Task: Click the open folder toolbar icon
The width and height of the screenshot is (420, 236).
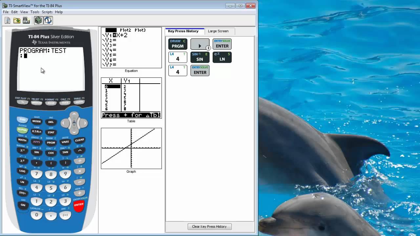Action: (x=17, y=21)
